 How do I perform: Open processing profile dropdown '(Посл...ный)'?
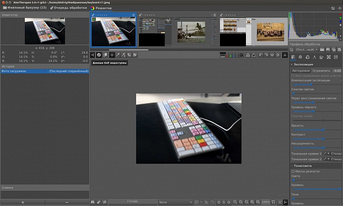(306, 50)
